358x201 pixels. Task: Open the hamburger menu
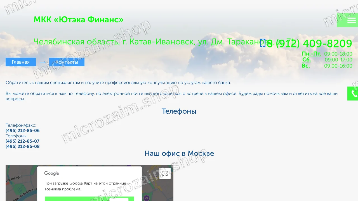pos(351,20)
